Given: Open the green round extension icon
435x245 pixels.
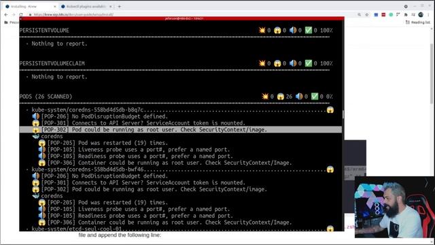Looking at the screenshot, I should click(x=391, y=14).
